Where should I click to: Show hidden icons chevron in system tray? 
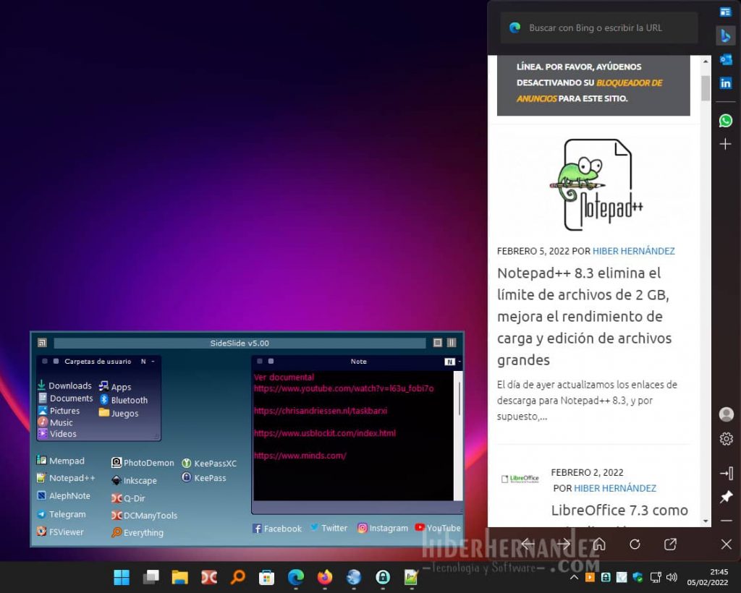tap(574, 577)
